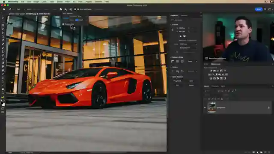Add a Black & White adjustment
The image size is (274, 154).
point(216,74)
